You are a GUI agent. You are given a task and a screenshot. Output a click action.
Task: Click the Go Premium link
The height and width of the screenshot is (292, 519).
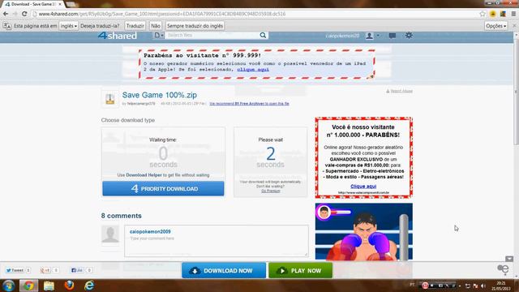pos(270,191)
